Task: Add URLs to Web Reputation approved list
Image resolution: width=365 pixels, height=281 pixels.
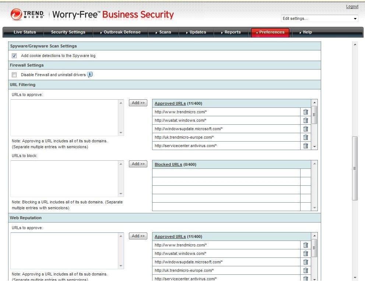Action: pos(138,236)
